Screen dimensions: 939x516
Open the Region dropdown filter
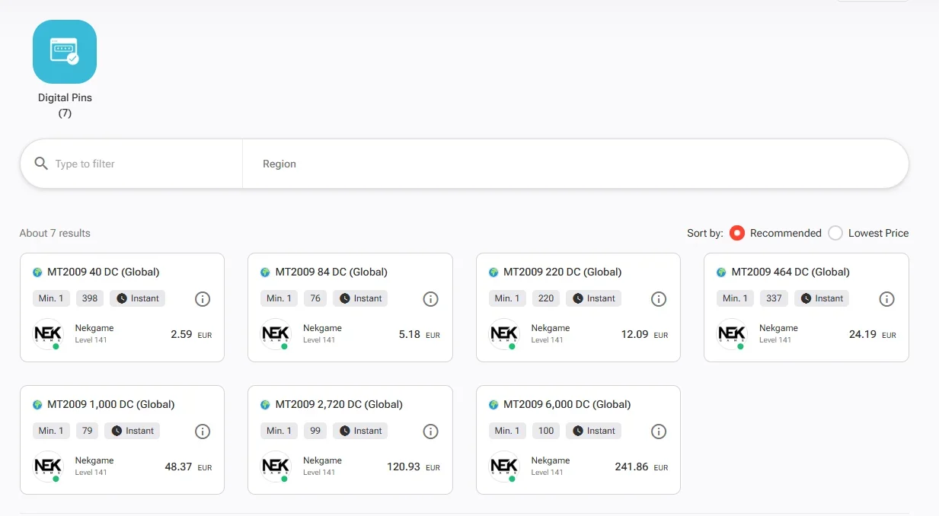click(575, 164)
